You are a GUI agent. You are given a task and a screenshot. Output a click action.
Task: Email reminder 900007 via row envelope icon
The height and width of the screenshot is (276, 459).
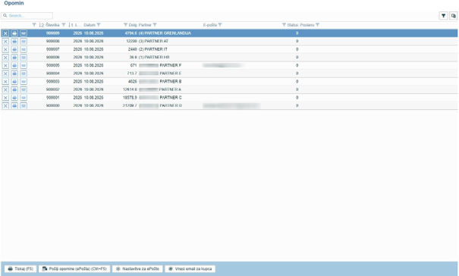click(x=24, y=49)
